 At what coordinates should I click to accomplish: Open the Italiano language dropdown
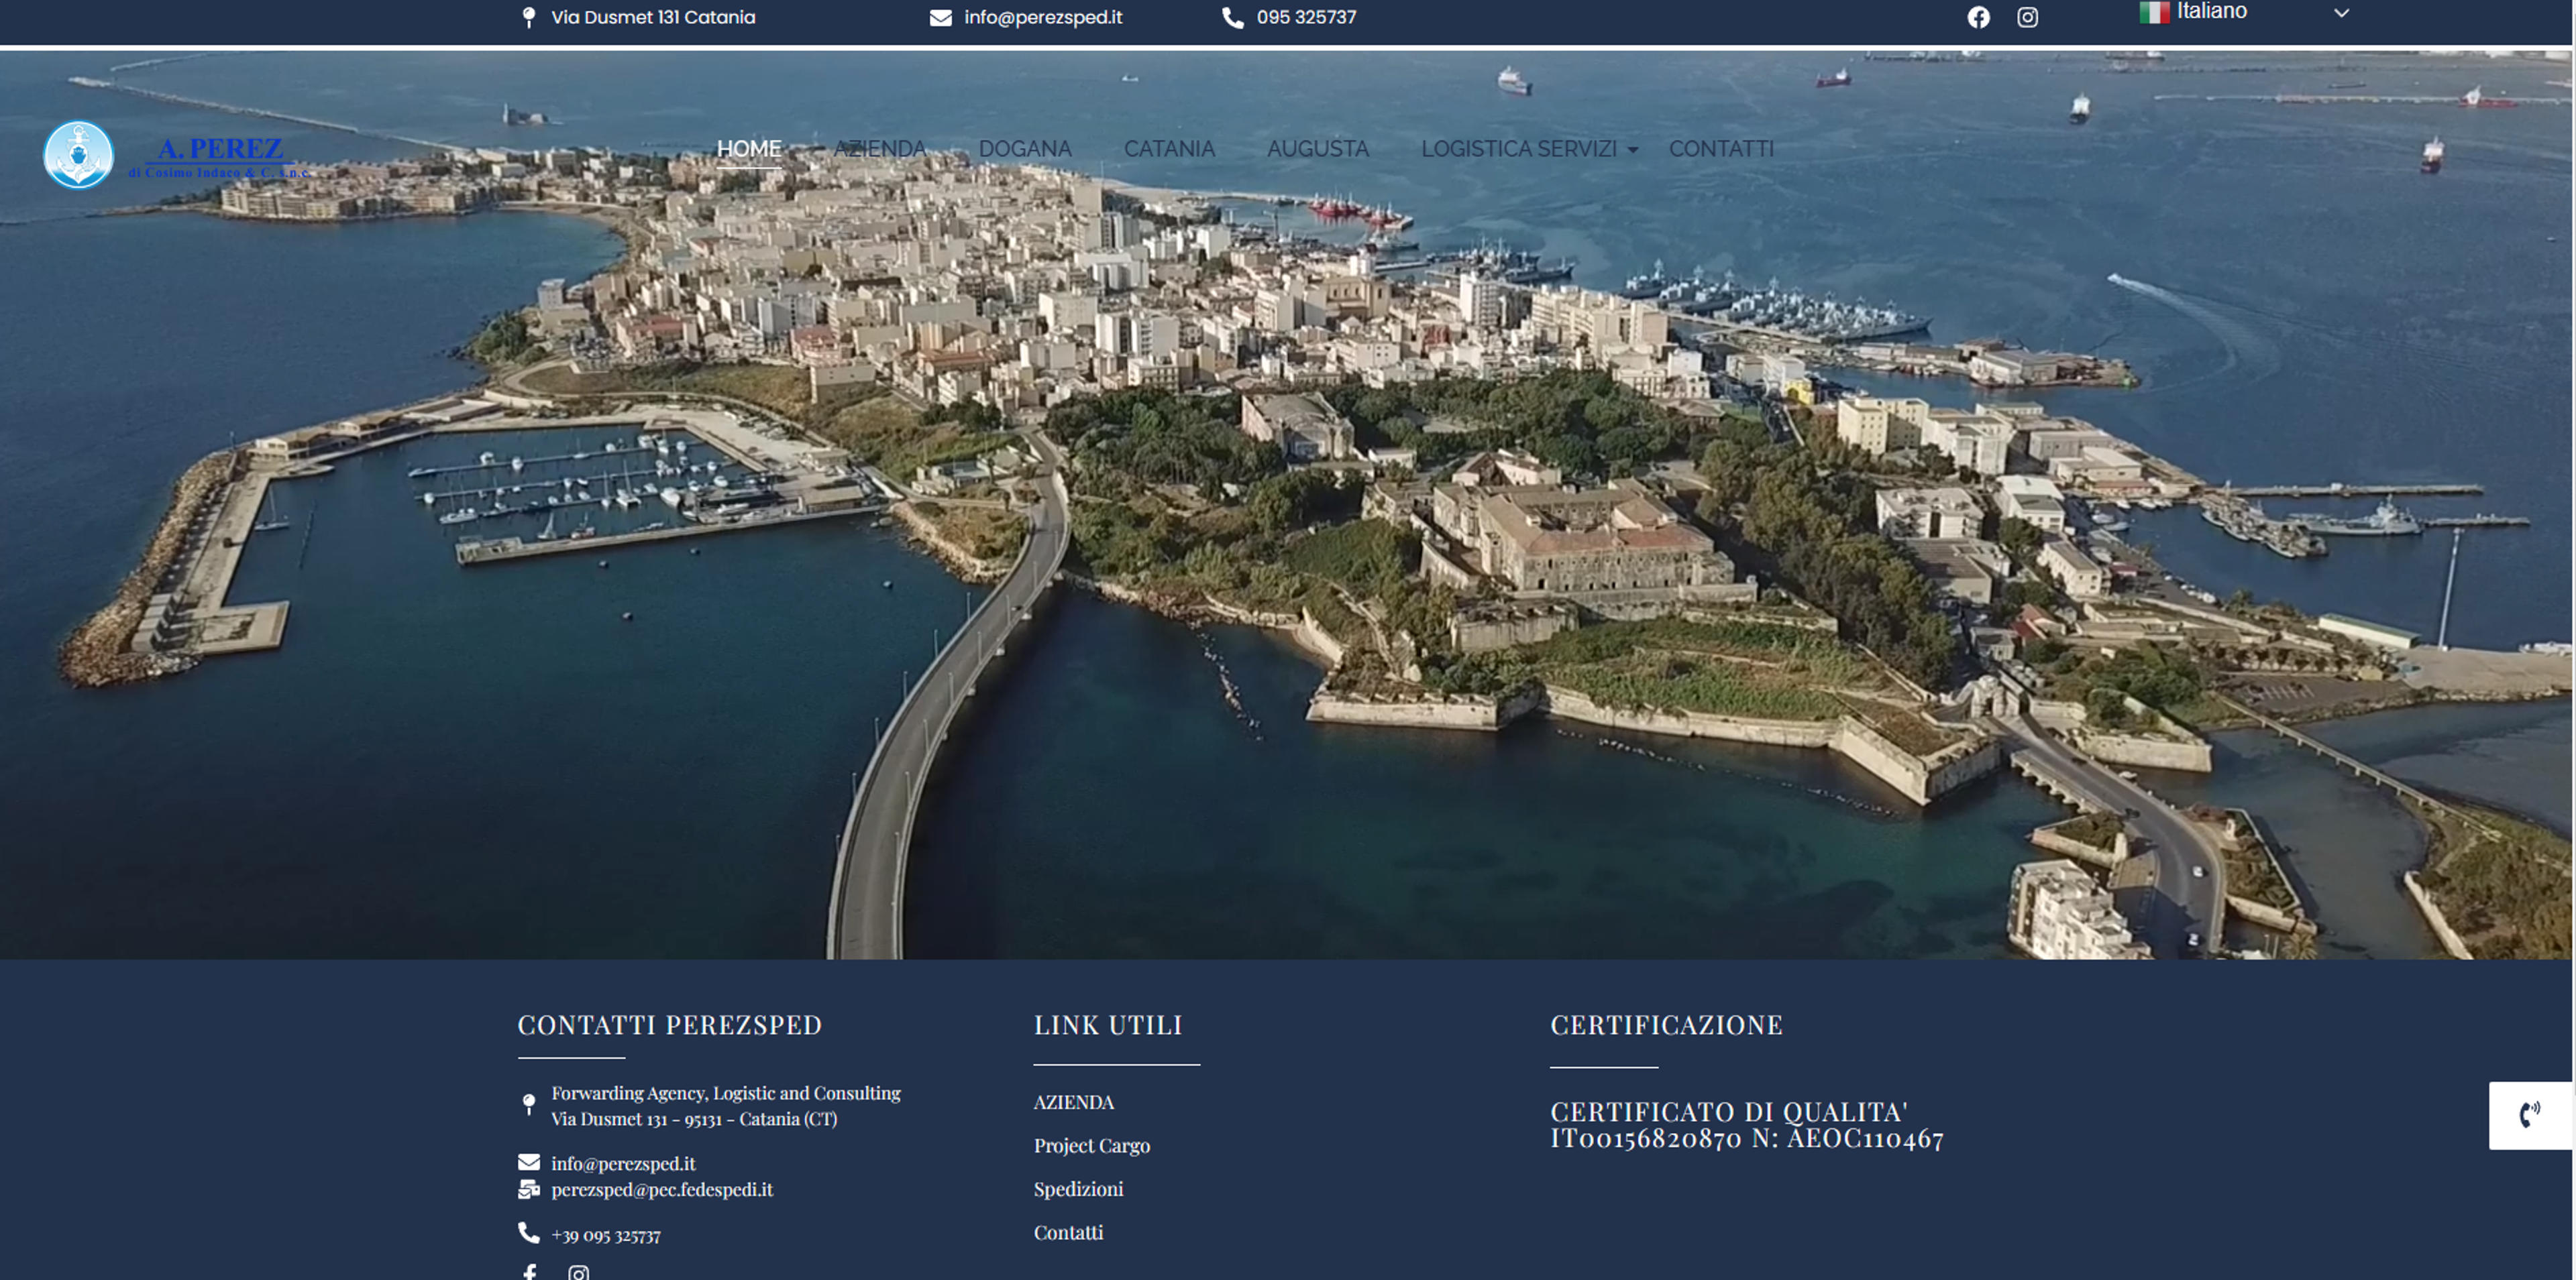pyautogui.click(x=2245, y=13)
